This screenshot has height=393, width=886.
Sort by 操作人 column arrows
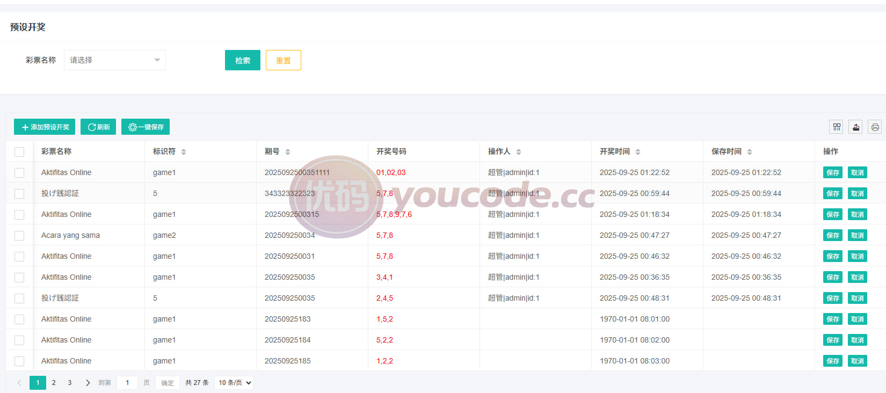[x=519, y=152]
